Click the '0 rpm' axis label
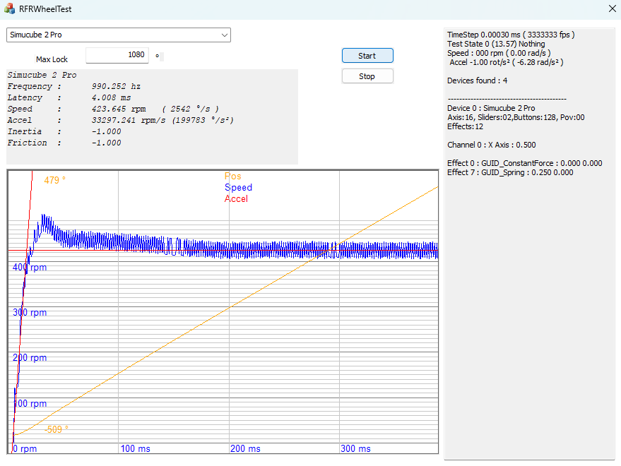 [x=25, y=448]
